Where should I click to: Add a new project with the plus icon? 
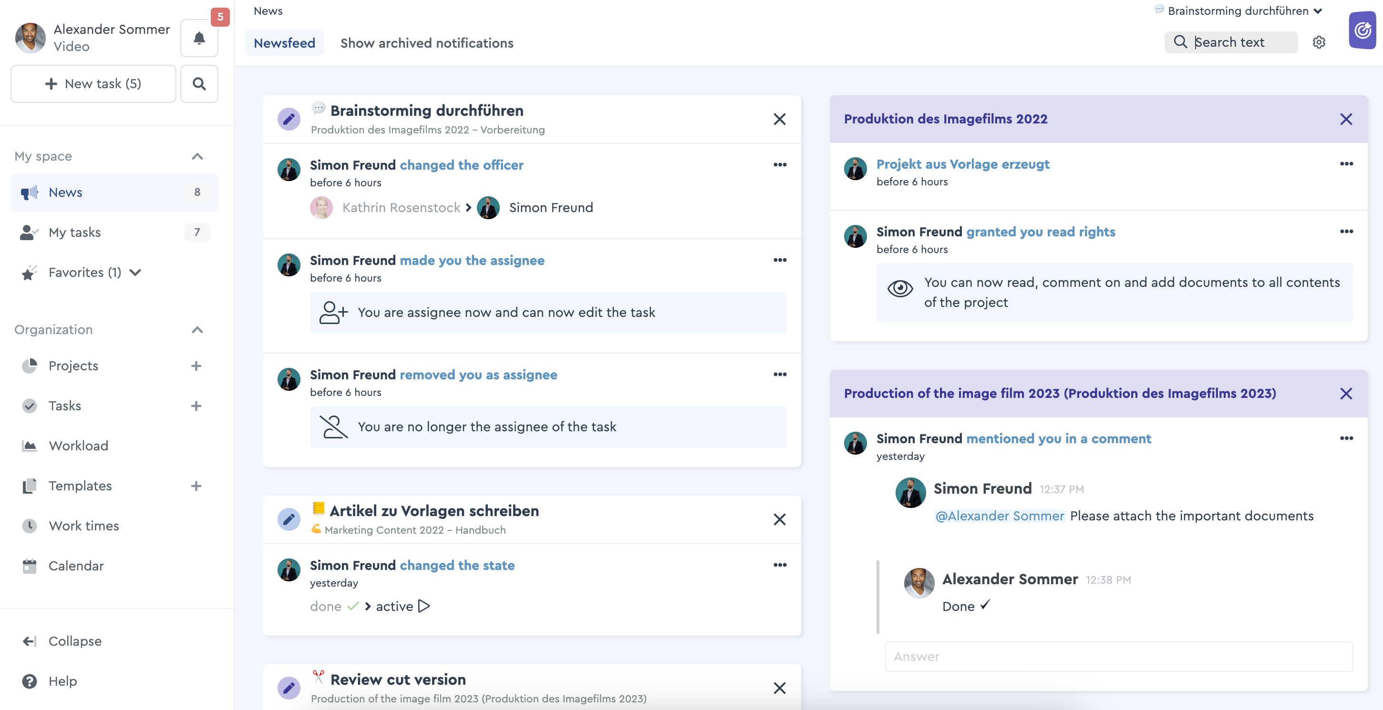[196, 366]
